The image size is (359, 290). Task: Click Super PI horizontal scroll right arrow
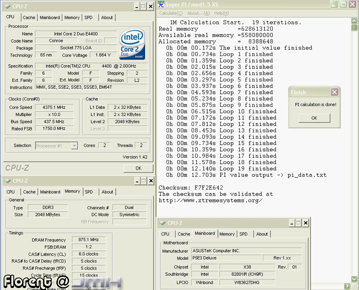(347, 286)
